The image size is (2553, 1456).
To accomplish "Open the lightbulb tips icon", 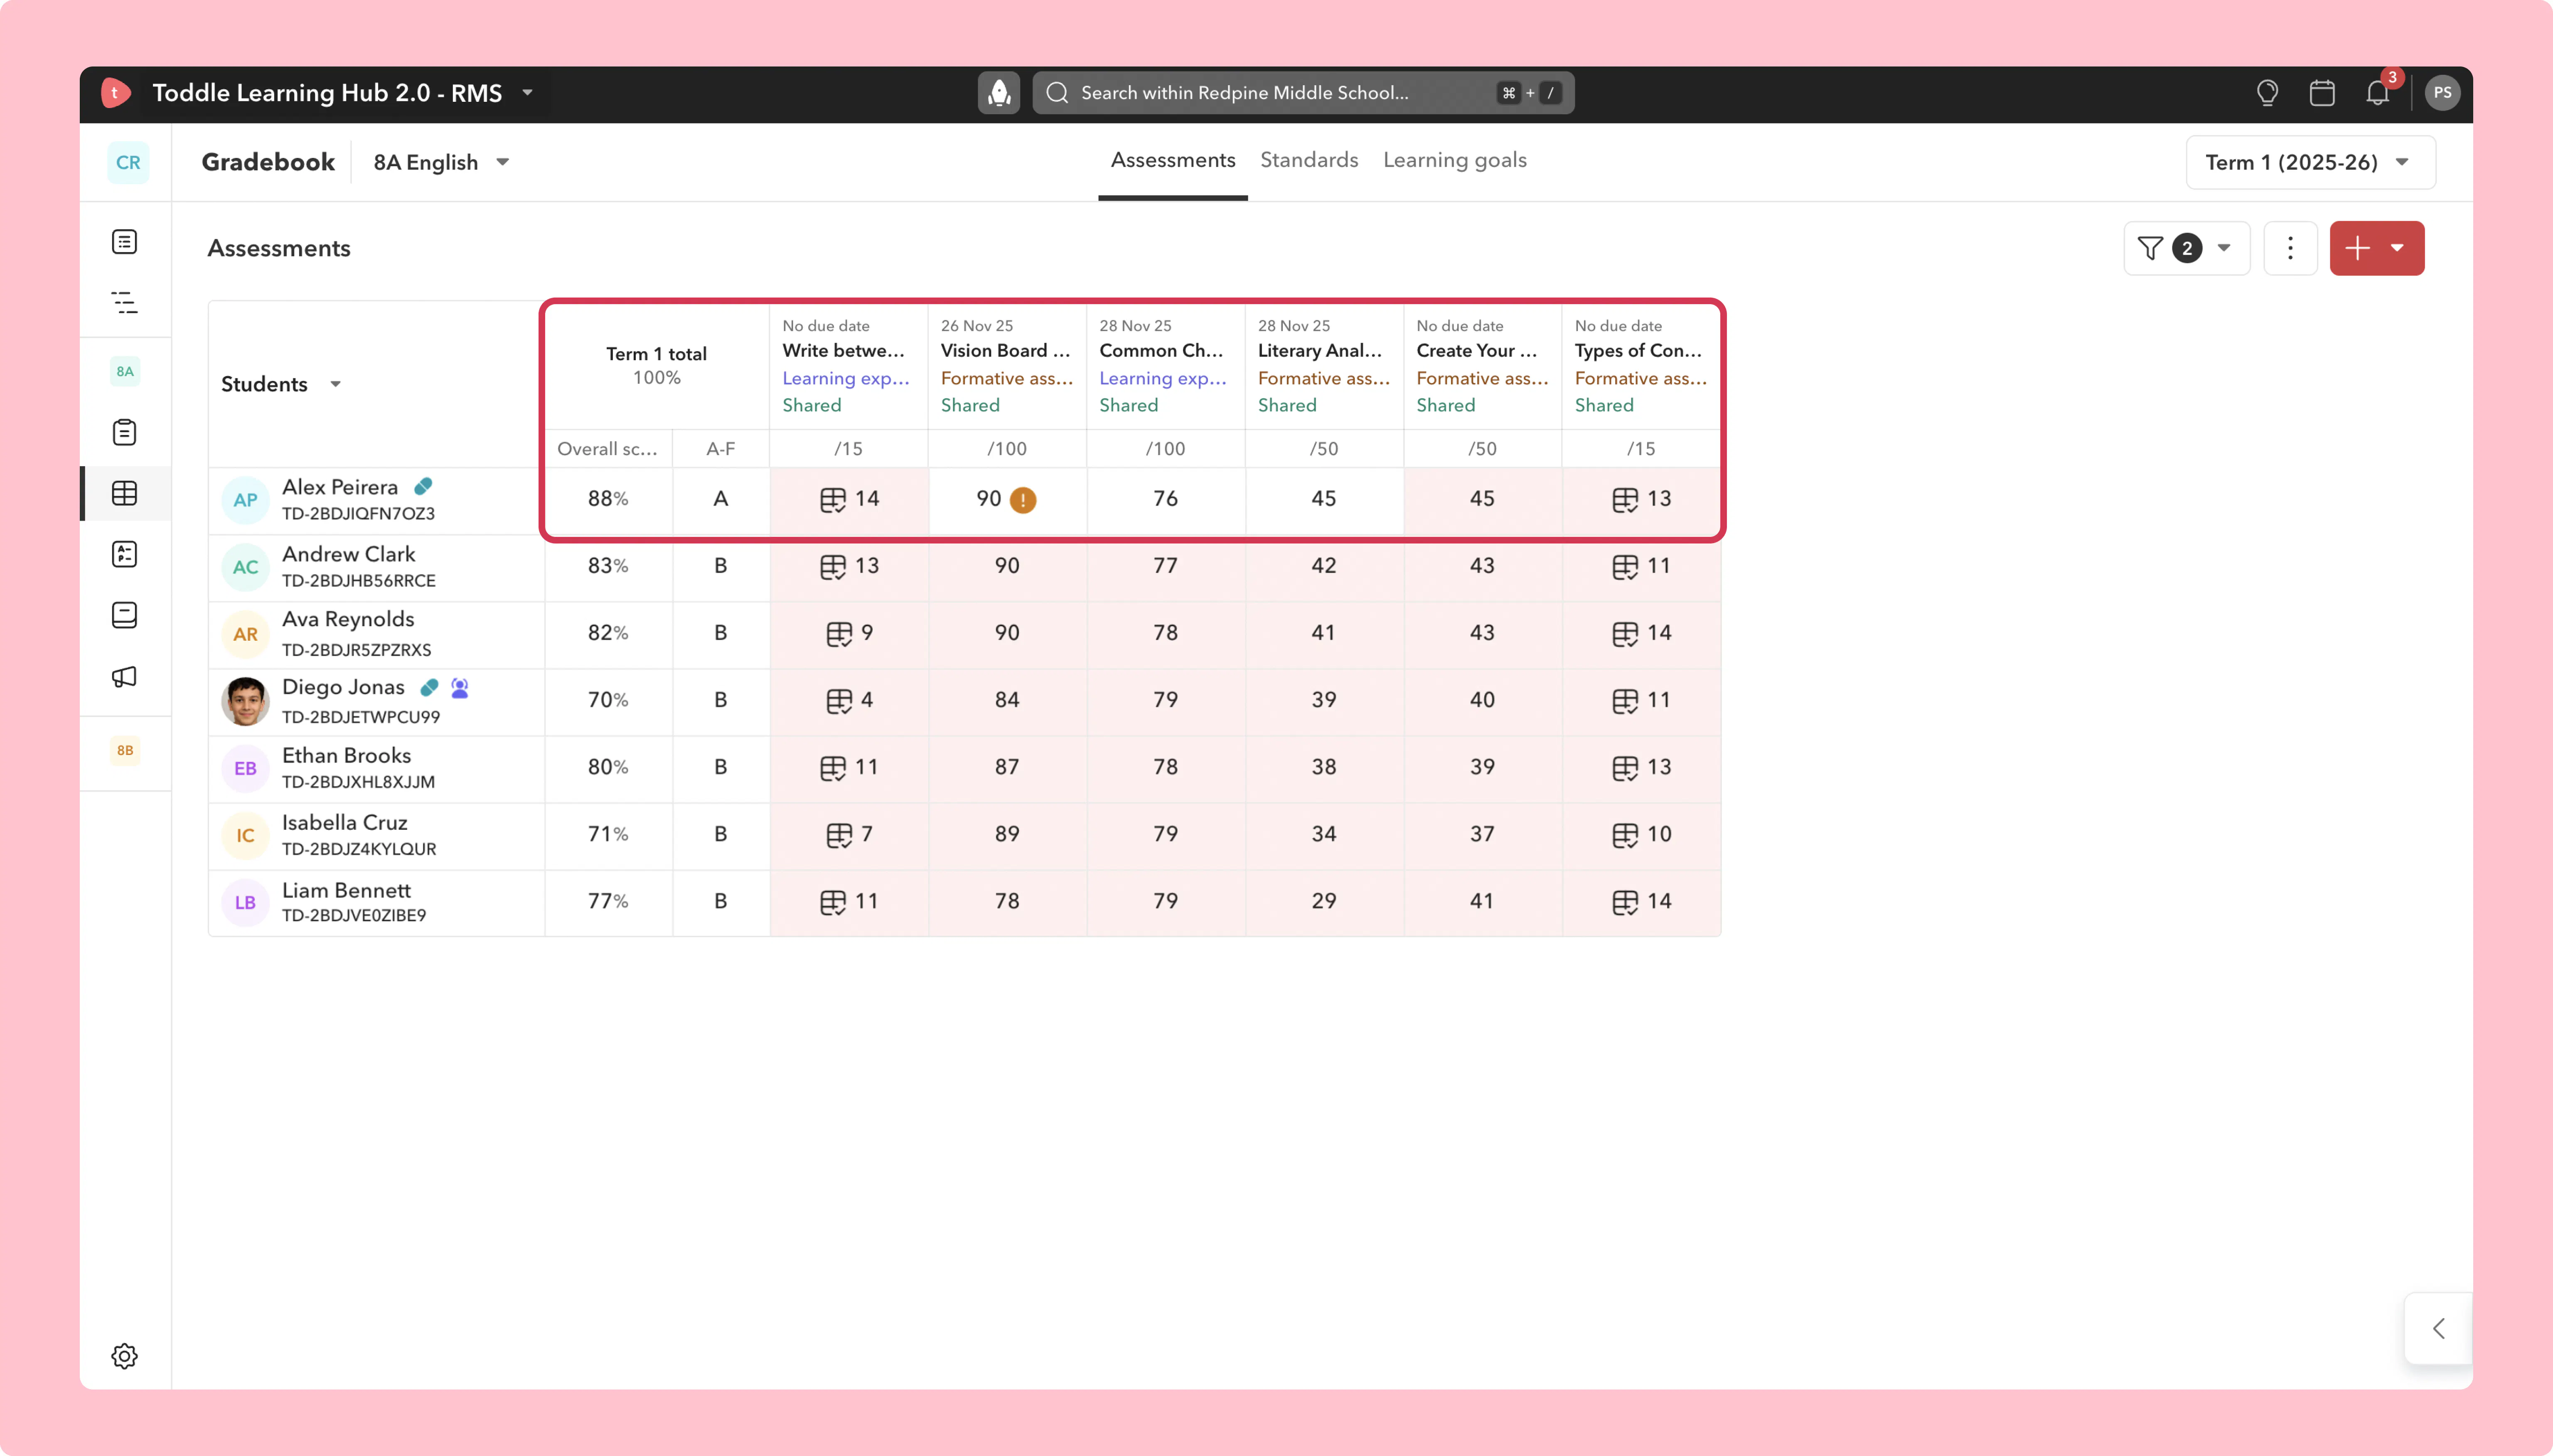I will [2267, 93].
